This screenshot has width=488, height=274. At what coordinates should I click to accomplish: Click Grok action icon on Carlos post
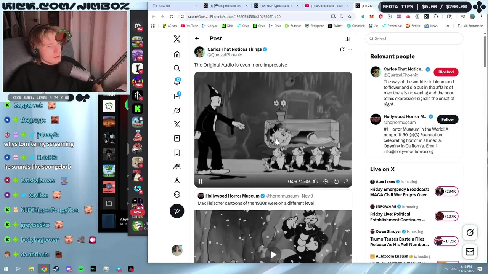tap(342, 49)
